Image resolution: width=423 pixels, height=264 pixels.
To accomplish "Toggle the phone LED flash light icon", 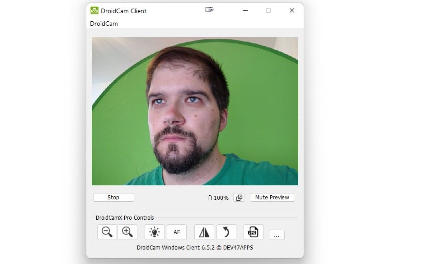I will point(154,232).
